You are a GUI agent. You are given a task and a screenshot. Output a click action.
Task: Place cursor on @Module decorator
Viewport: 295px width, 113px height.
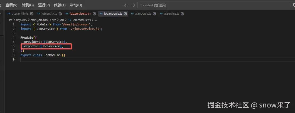click(x=27, y=38)
